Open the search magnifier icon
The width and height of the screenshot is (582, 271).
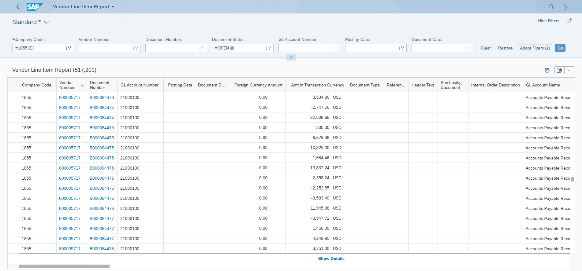[551, 7]
